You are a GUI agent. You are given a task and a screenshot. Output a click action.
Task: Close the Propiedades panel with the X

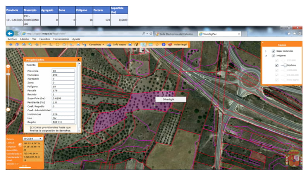click(79, 59)
